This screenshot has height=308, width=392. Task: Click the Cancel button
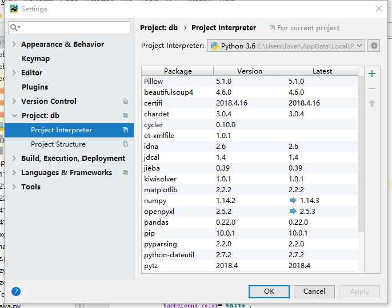tap(314, 291)
